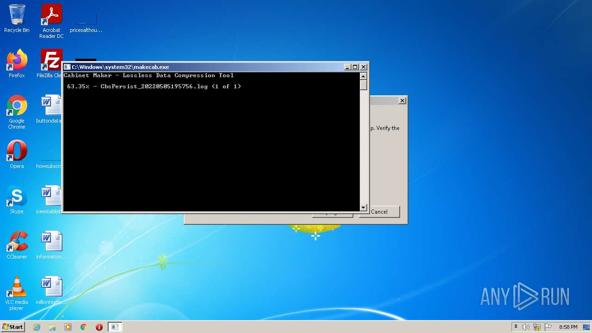
Task: Open makecab.exe console system menu icon
Action: coord(67,67)
